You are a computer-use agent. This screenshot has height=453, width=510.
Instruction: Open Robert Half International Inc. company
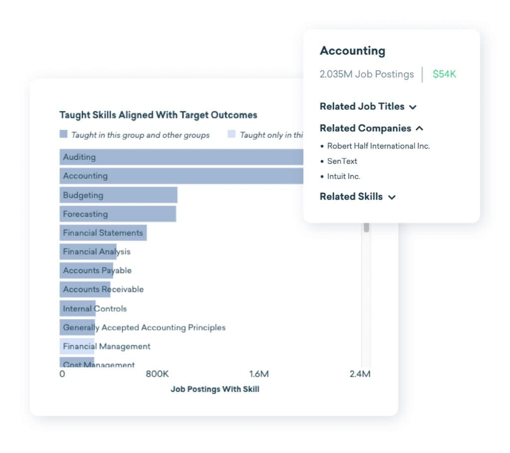pyautogui.click(x=378, y=146)
